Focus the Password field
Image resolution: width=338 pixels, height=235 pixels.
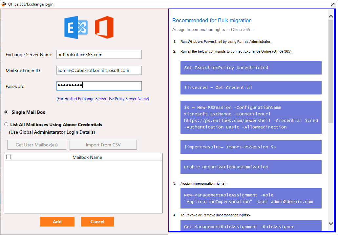pyautogui.click(x=99, y=86)
